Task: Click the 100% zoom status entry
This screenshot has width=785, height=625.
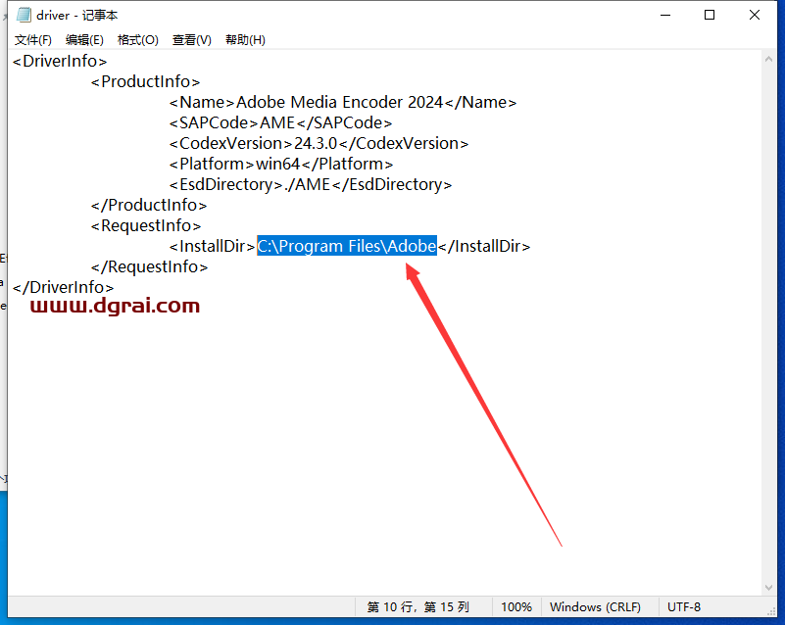Action: coord(516,607)
